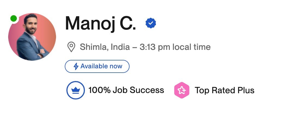Click the name Manoj C.
This screenshot has width=289, height=116.
click(100, 24)
